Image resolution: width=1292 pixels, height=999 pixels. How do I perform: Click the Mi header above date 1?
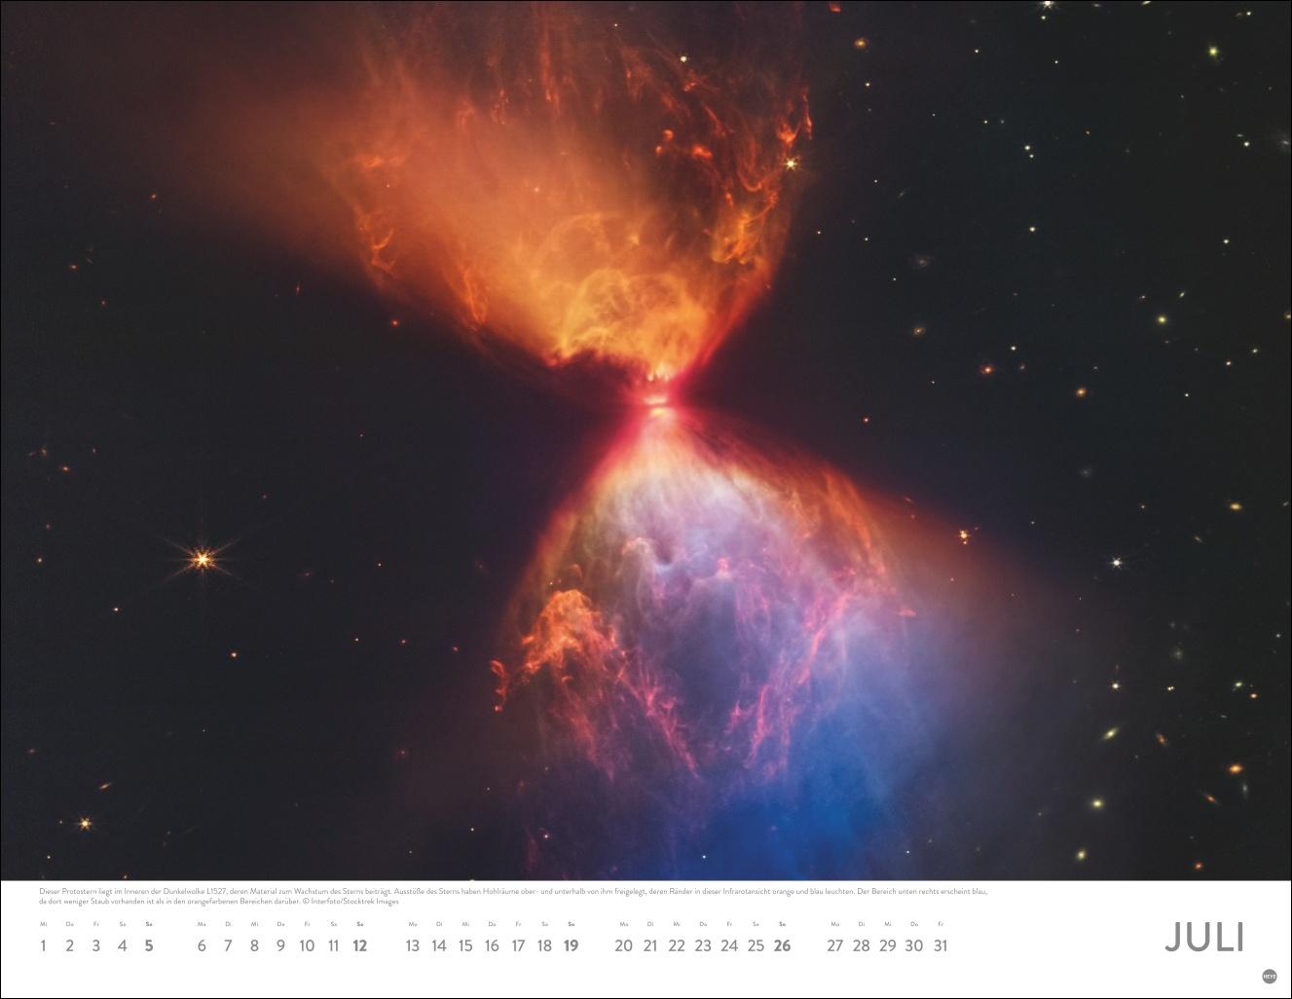pos(44,923)
